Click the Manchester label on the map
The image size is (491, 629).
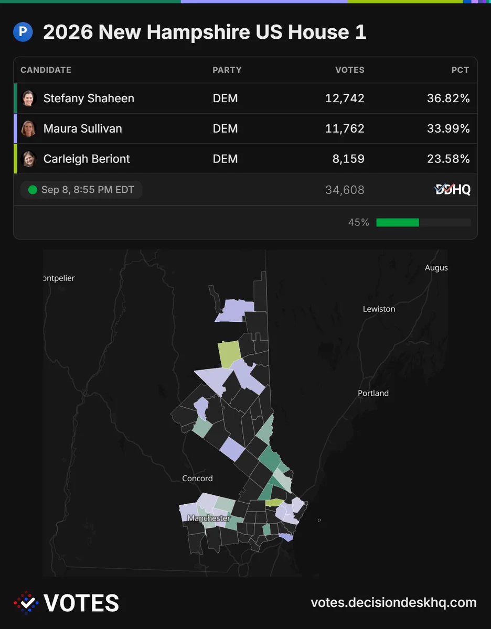point(209,518)
